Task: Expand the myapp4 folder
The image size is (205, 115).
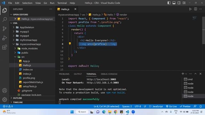Action: pos(13,36)
